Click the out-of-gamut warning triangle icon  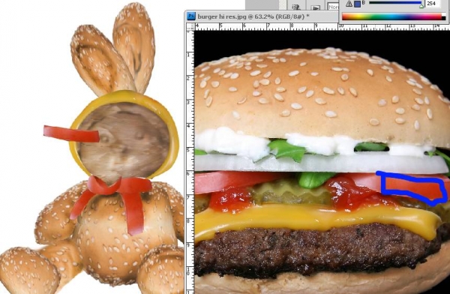349,4
